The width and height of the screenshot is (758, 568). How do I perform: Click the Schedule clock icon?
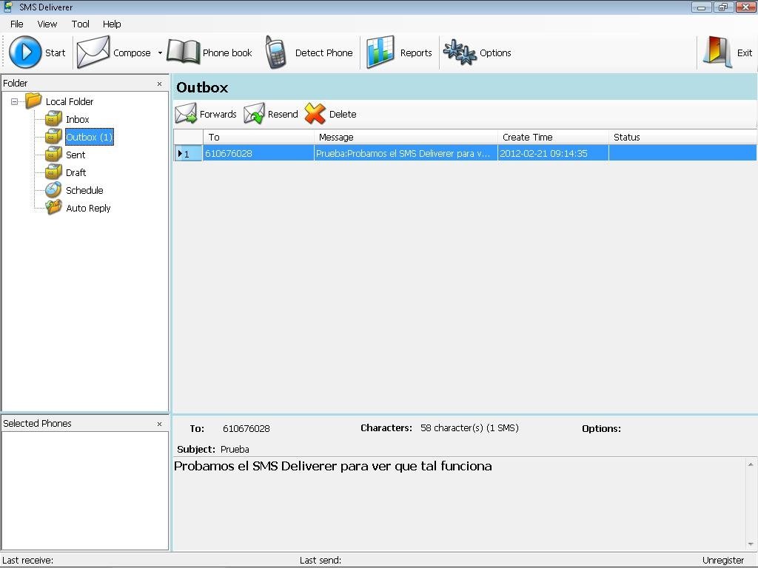(x=53, y=190)
